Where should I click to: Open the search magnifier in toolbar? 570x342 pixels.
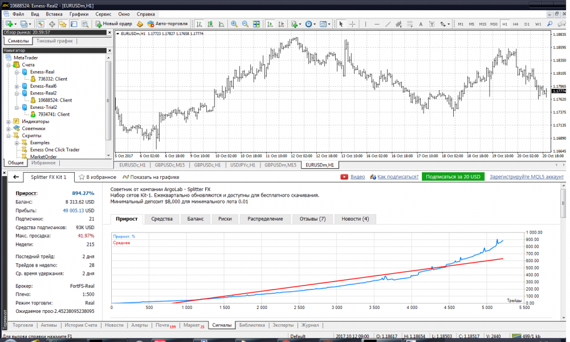(549, 24)
